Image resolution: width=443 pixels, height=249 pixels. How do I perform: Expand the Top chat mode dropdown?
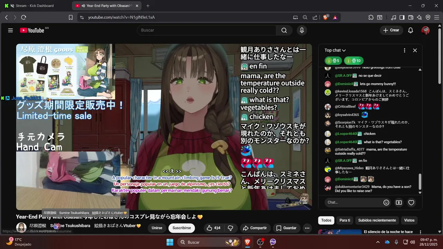tap(335, 50)
